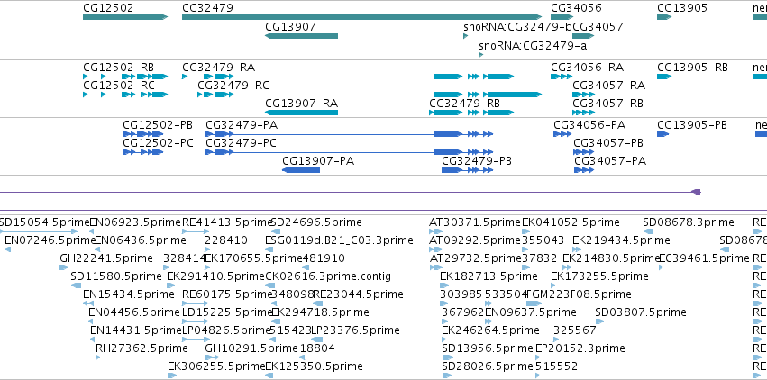Viewport: 767px width, 380px height.
Task: Select the RE60175.5prime label
Action: [227, 294]
